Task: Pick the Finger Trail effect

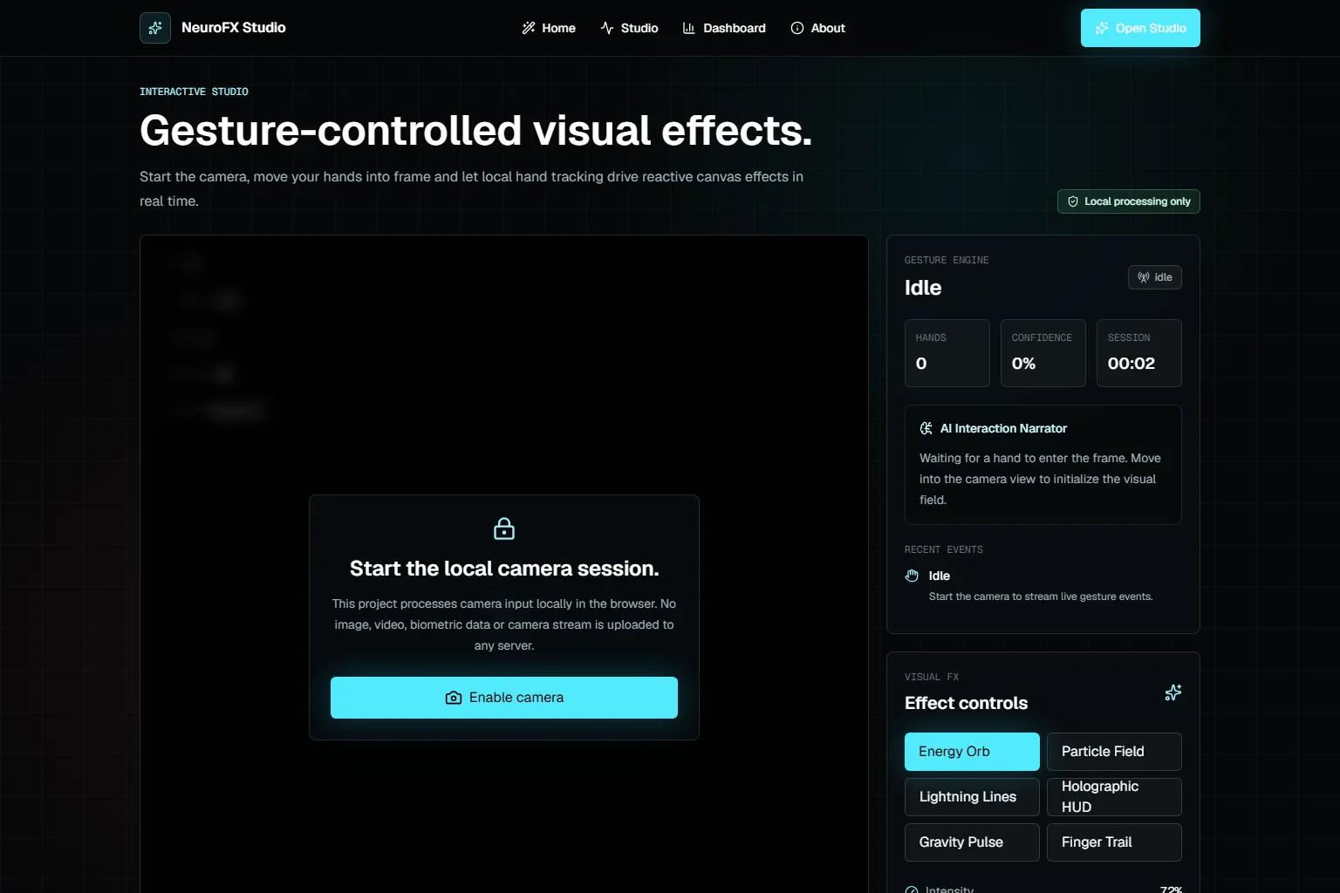Action: 1114,842
